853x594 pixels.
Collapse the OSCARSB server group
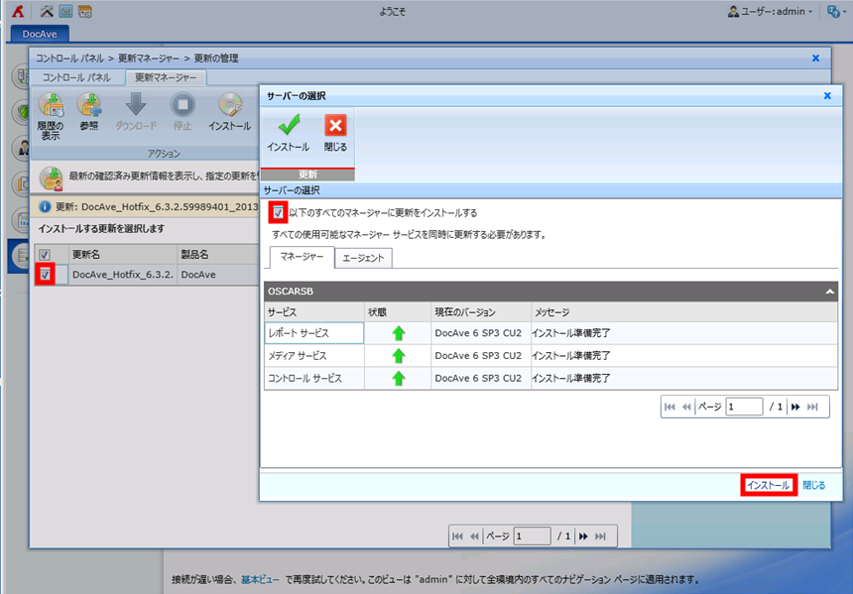(829, 292)
